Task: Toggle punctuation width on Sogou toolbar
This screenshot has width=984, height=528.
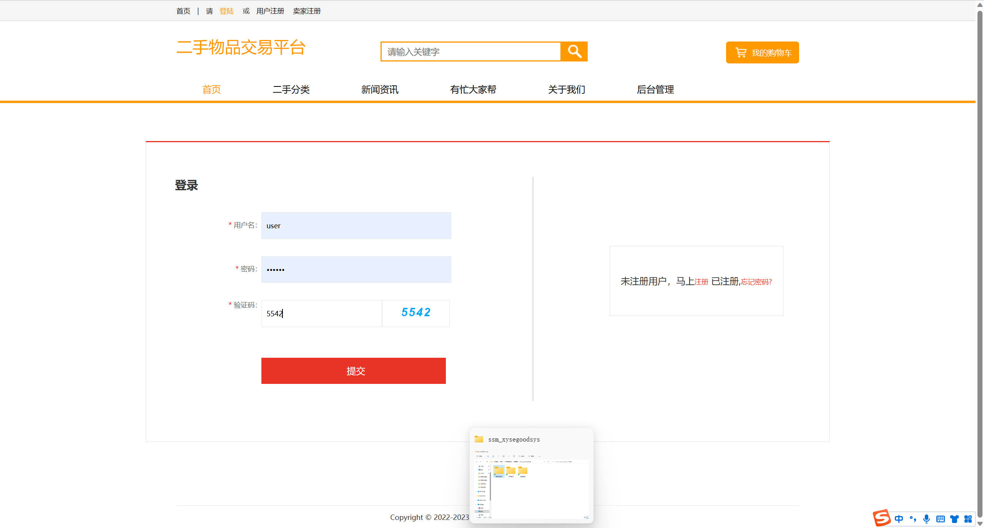Action: point(913,519)
